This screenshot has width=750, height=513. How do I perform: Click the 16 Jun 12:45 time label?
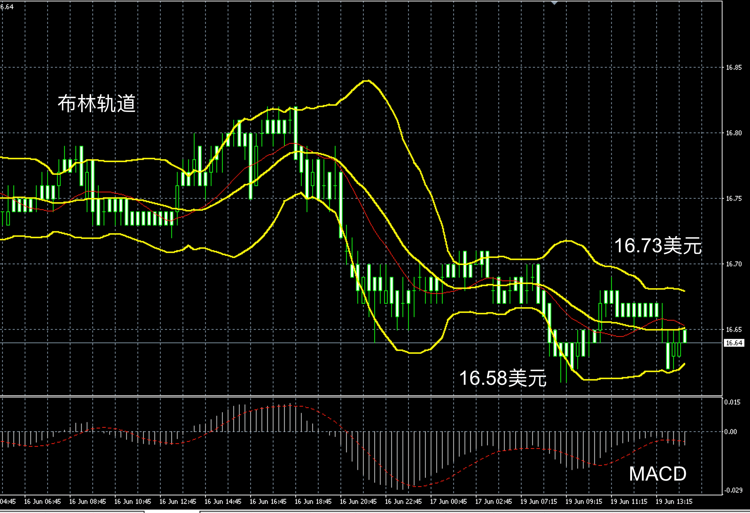pyautogui.click(x=178, y=501)
